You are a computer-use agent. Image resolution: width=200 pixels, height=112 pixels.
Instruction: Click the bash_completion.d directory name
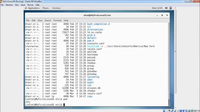pos(98,24)
